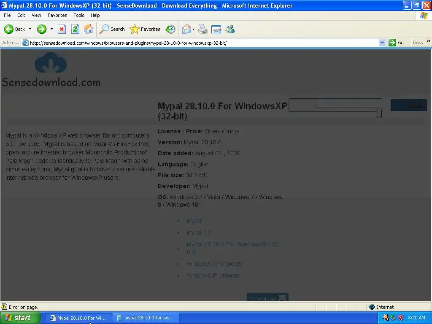Open the Search pane in the toolbar

[x=112, y=29]
